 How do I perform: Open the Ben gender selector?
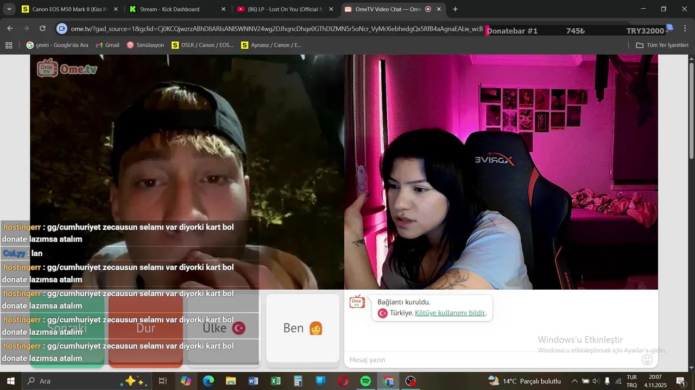[x=302, y=328]
